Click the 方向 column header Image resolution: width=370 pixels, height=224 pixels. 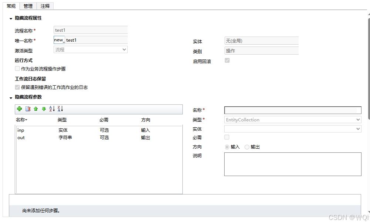click(145, 120)
